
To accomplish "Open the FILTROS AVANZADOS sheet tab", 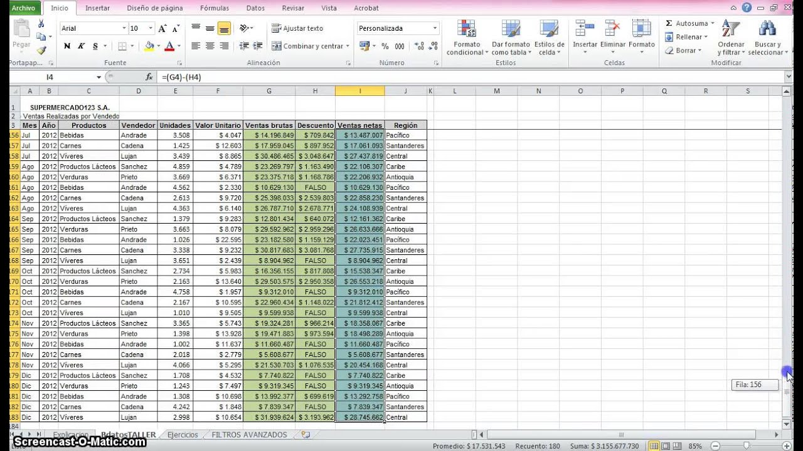I will point(249,435).
